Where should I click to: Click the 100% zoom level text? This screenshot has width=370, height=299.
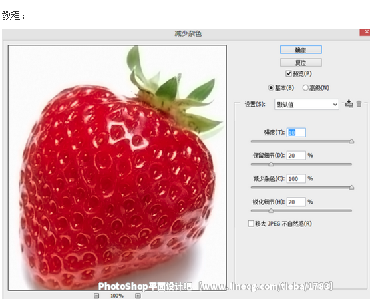117,296
